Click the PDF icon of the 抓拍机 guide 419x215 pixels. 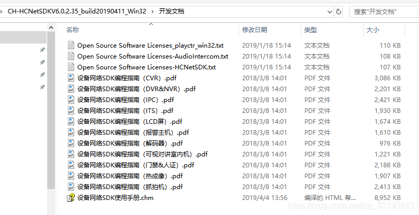pos(71,187)
